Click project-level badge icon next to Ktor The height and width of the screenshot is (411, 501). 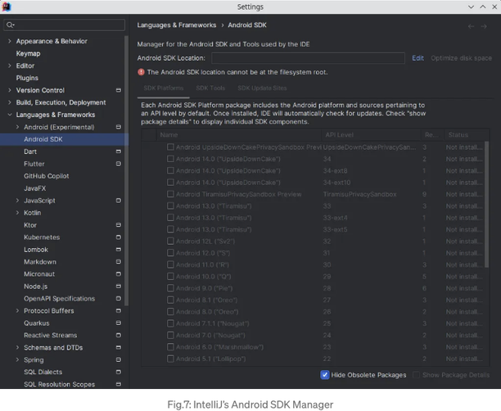pyautogui.click(x=118, y=225)
